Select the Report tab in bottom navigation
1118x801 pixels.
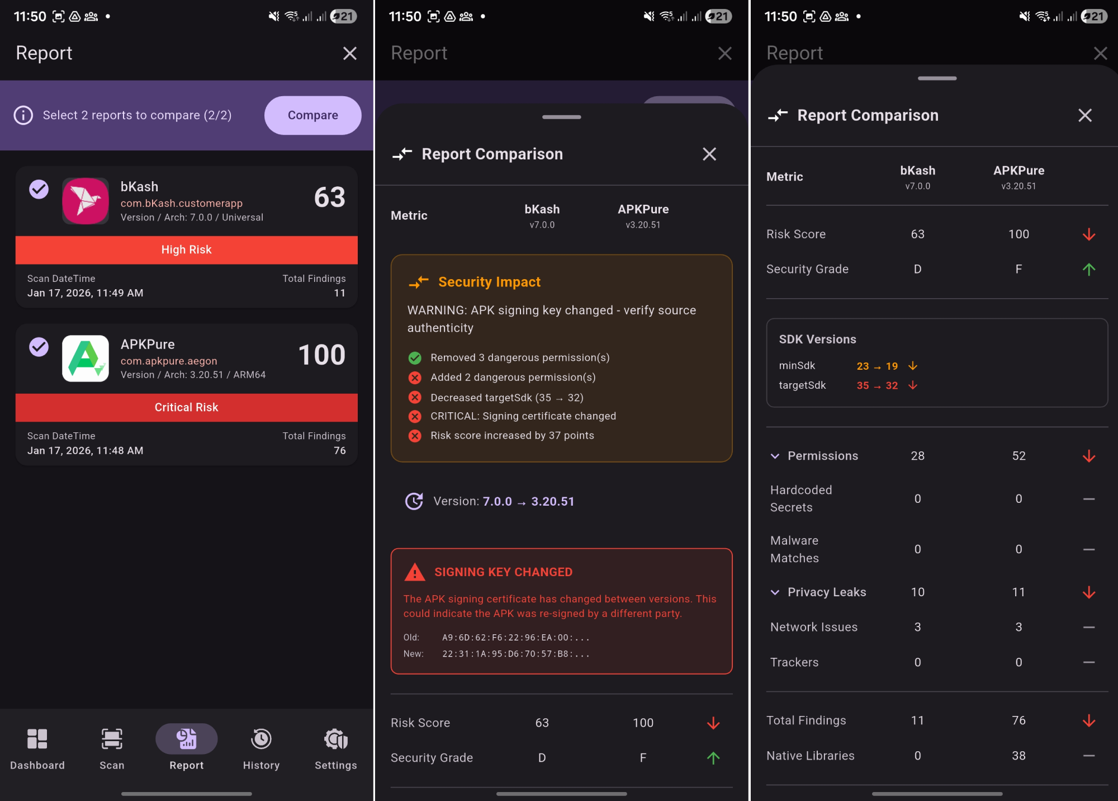point(187,749)
